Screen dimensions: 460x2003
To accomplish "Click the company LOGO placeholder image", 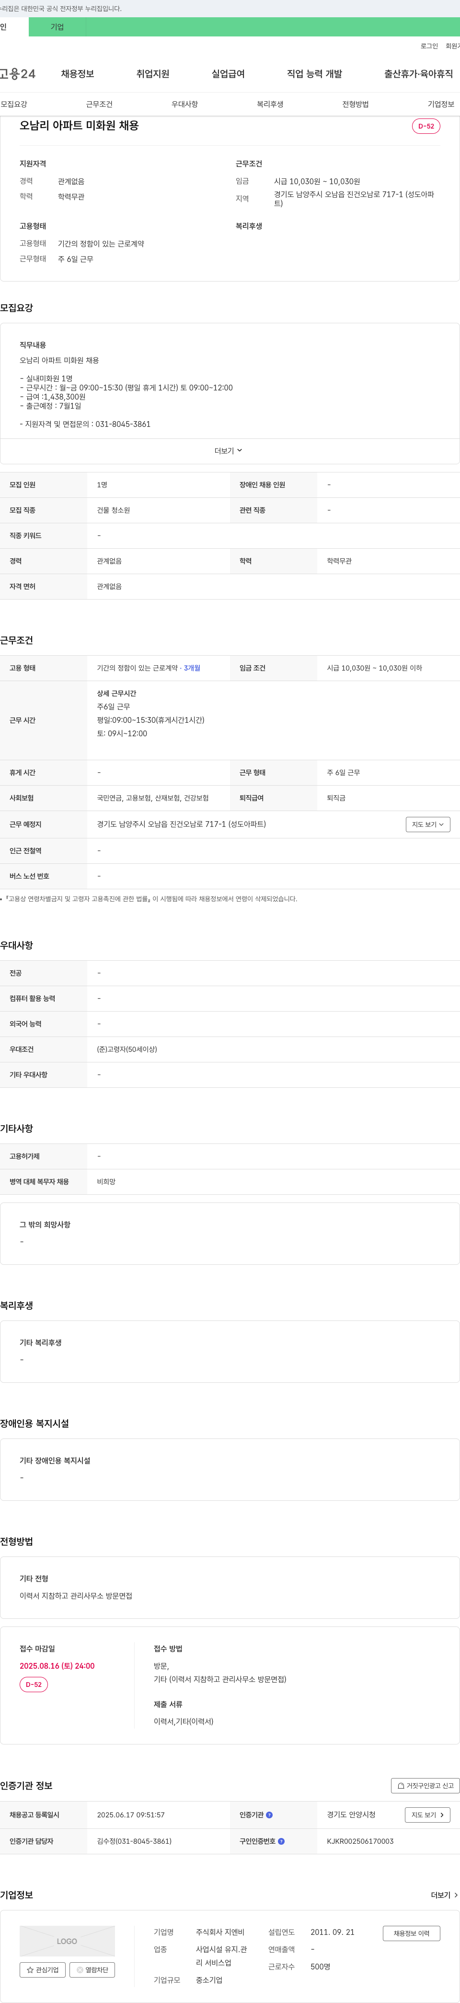I will 67,1941.
